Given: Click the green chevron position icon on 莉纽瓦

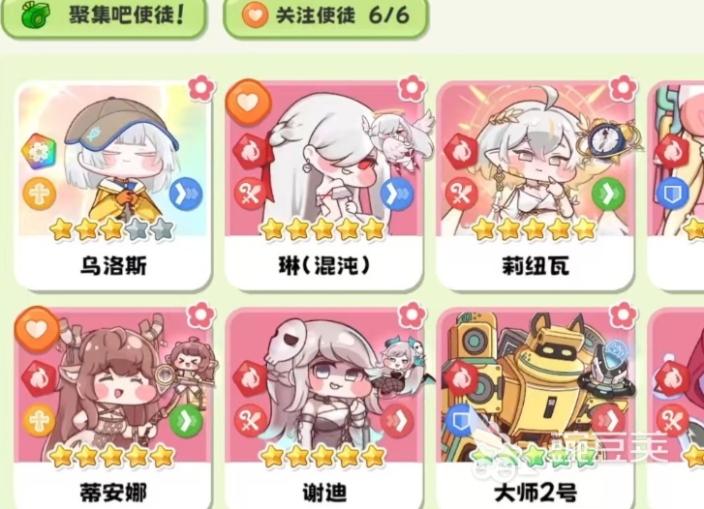Looking at the screenshot, I should 608,194.
